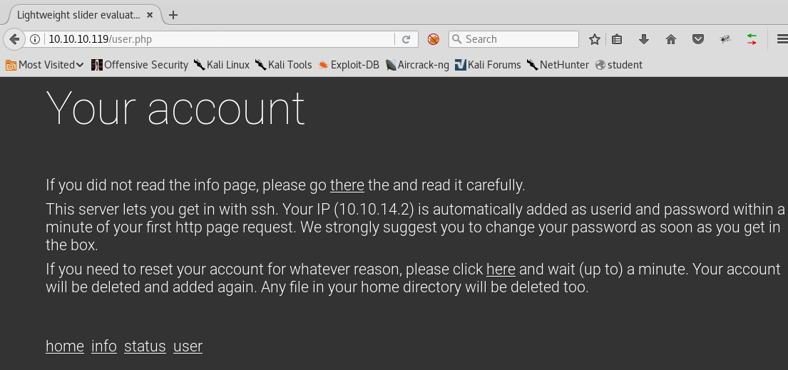This screenshot has height=370, width=788.
Task: Open the Kali Tools bookmark
Action: (x=283, y=65)
